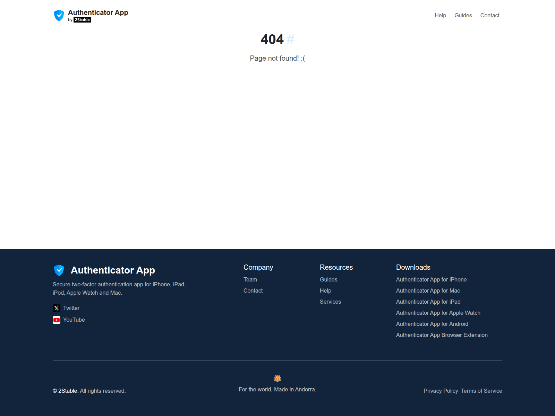Click the 2Stable badge under the app name

pos(83,20)
